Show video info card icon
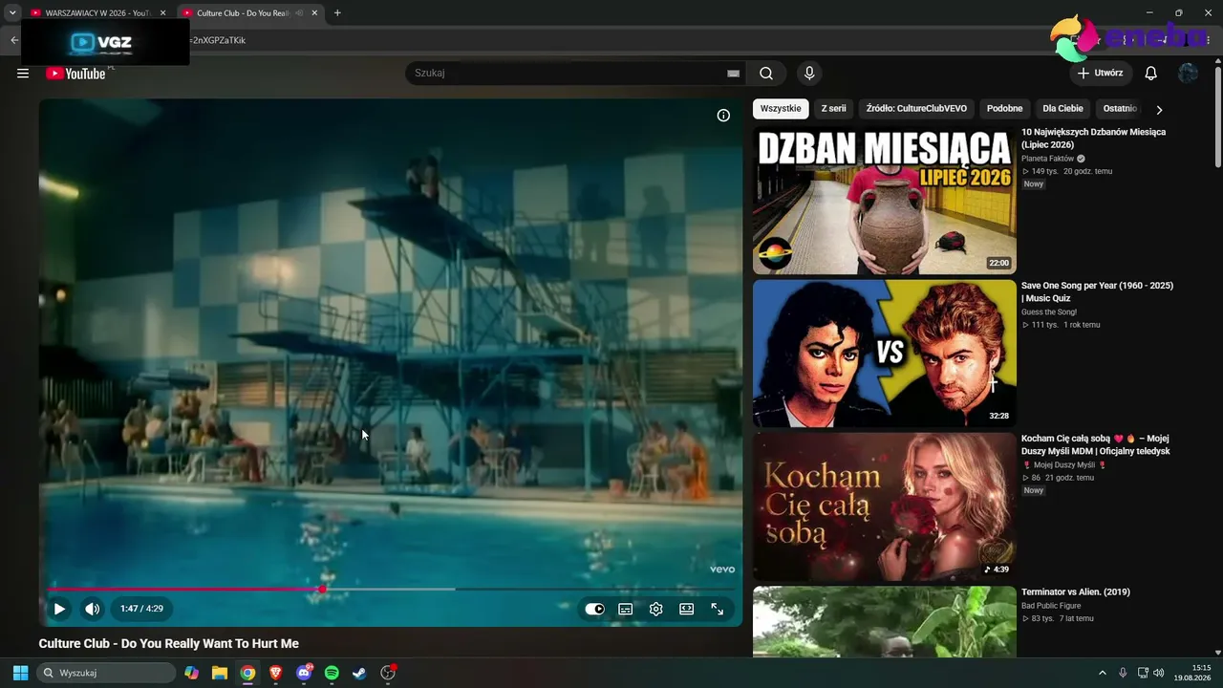Image resolution: width=1223 pixels, height=688 pixels. coord(723,116)
